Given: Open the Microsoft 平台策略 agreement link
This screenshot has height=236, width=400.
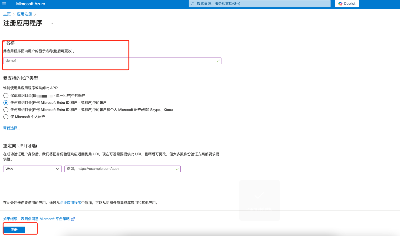Looking at the screenshot, I should coord(36,219).
